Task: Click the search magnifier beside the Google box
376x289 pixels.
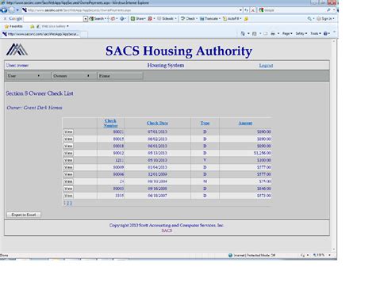Action: tap(328, 10)
